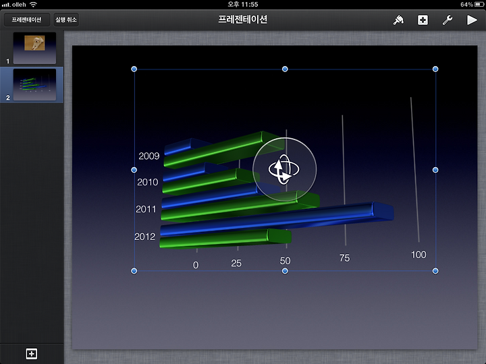
Task: Tap the 2011 category label
Action: point(146,209)
